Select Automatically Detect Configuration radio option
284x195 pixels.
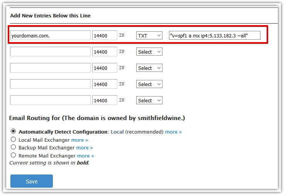tap(14, 132)
